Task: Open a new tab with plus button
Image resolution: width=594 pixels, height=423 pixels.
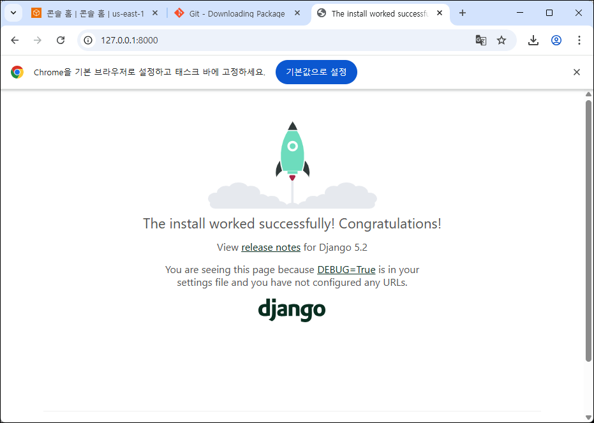Action: [x=462, y=13]
